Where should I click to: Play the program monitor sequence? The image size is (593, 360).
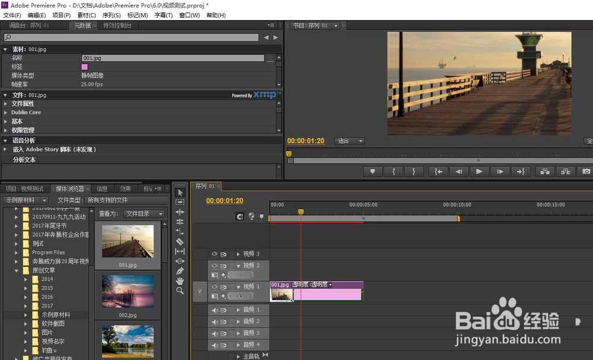pyautogui.click(x=479, y=171)
